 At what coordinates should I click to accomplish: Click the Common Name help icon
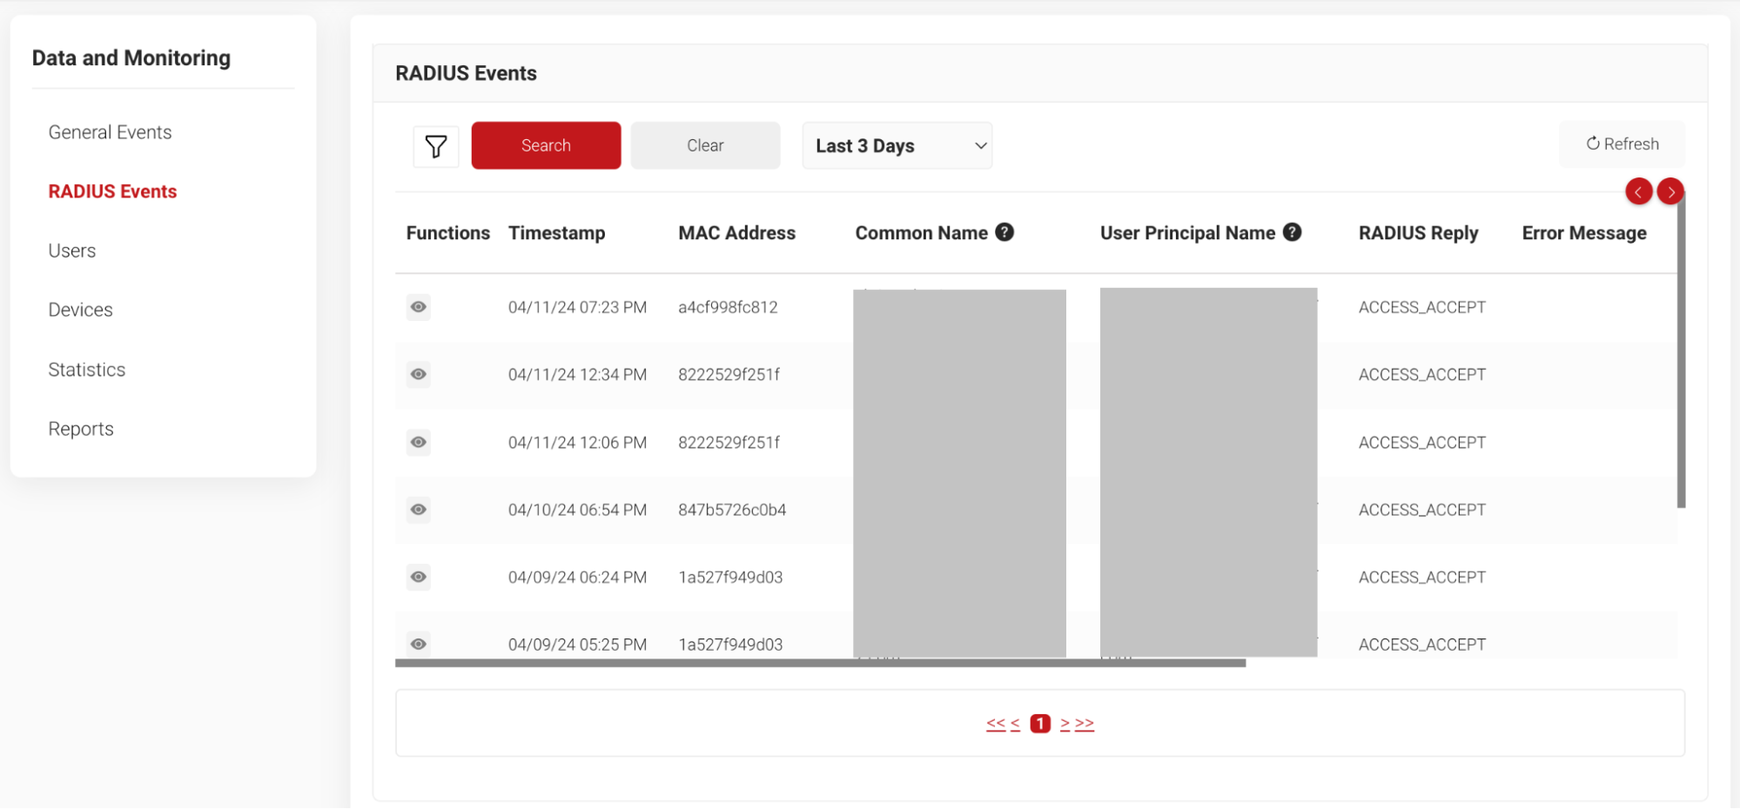(x=1004, y=232)
